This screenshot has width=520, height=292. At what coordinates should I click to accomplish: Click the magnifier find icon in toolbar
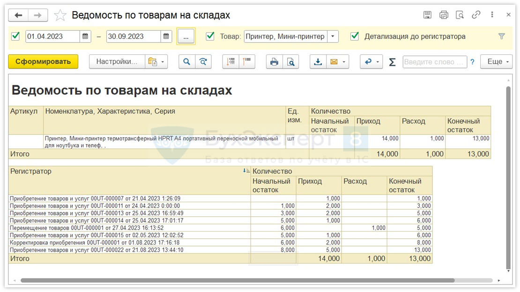[x=187, y=62]
